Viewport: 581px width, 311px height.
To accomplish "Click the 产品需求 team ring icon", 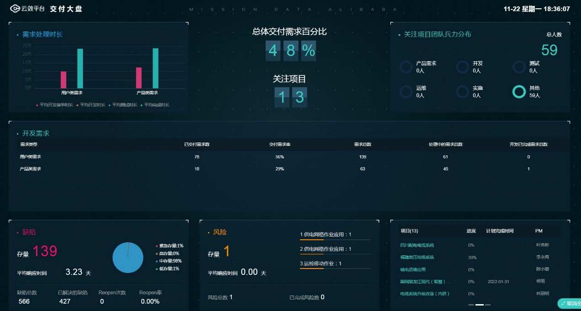I will 406,67.
